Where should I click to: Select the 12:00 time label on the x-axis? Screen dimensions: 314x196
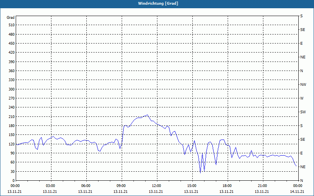[157, 186]
